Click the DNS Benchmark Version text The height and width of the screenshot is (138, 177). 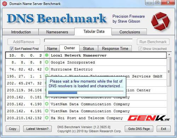click(x=84, y=127)
